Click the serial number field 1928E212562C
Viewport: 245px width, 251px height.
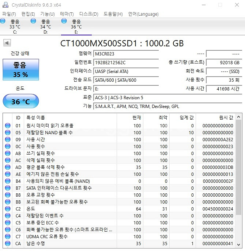click(x=126, y=63)
